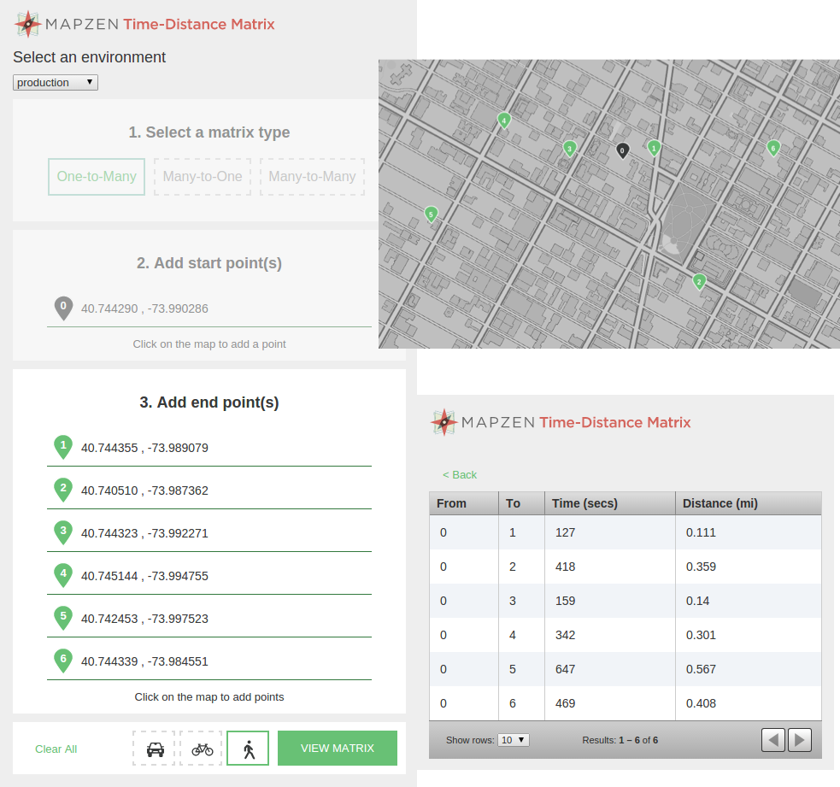This screenshot has height=787, width=840.
Task: Click end coordinate 40.745144, -73.994755
Action: pyautogui.click(x=144, y=577)
